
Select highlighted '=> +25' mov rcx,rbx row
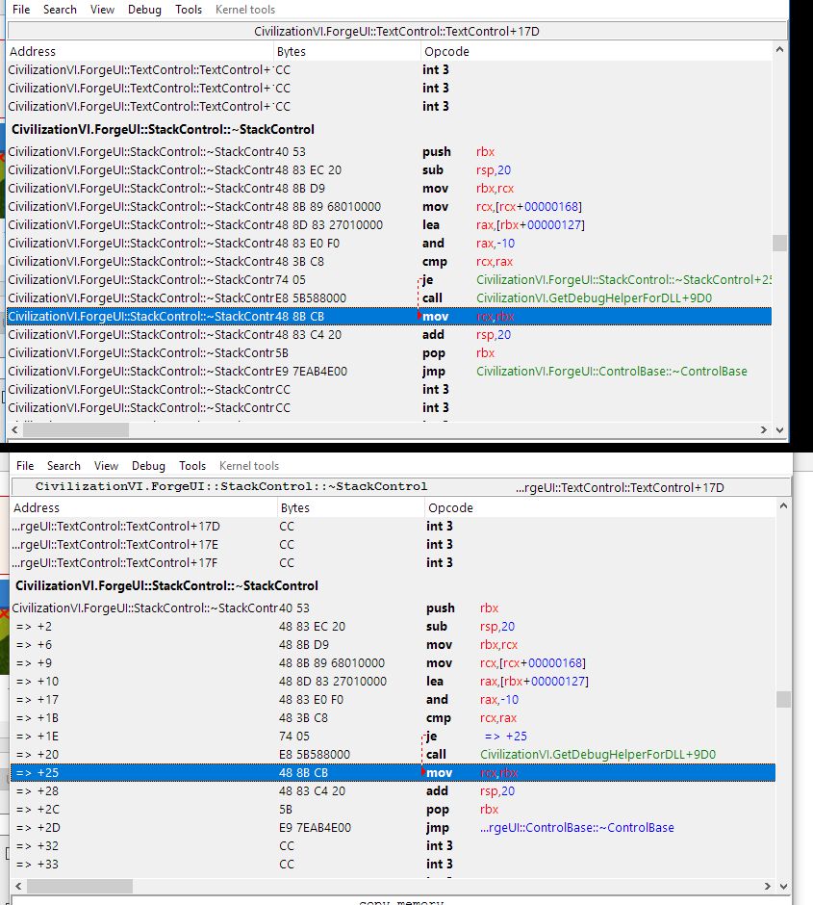(x=394, y=772)
